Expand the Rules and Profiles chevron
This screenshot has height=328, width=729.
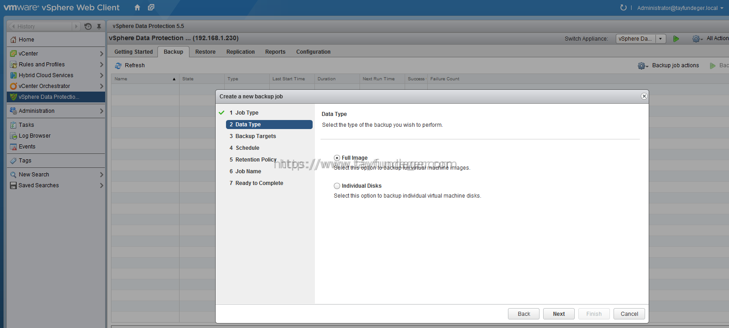101,65
